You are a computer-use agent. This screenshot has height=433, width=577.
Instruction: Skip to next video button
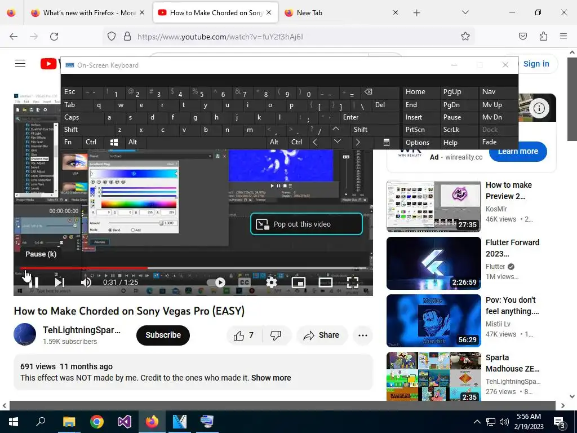pyautogui.click(x=59, y=282)
